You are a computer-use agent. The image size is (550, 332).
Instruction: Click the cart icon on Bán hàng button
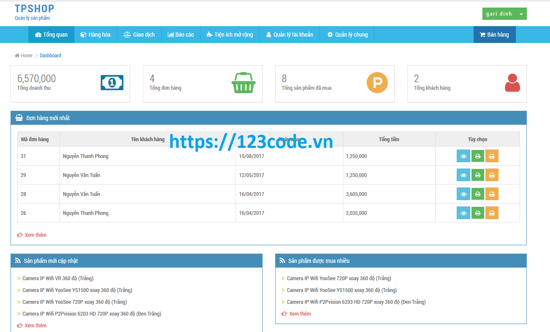[x=482, y=35]
